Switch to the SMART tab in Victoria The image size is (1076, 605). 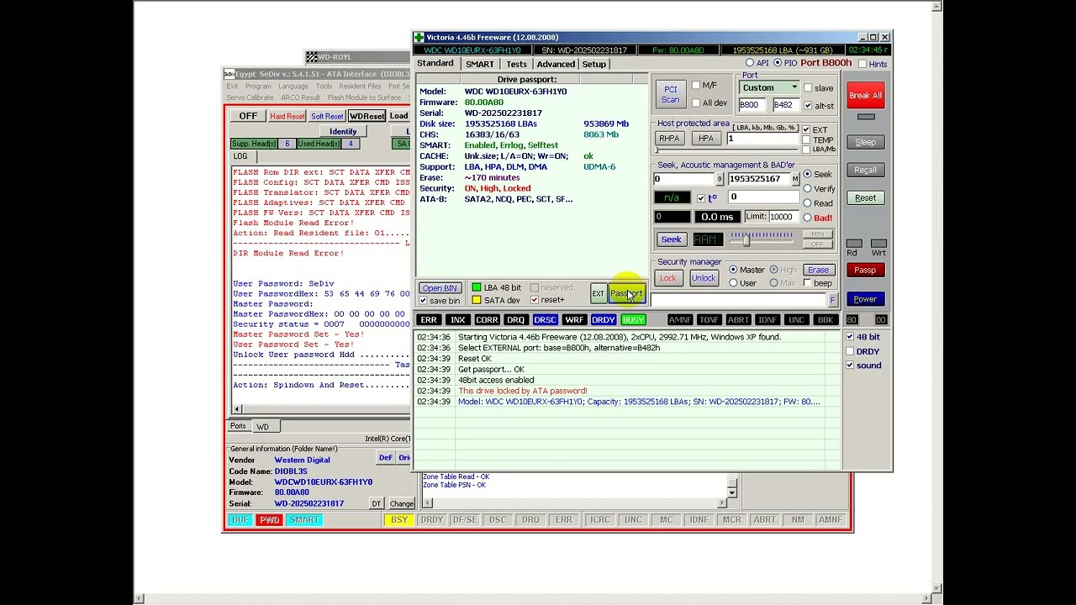pyautogui.click(x=480, y=65)
